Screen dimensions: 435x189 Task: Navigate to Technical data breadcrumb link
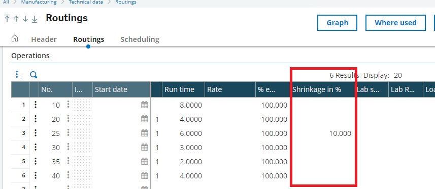(86, 2)
